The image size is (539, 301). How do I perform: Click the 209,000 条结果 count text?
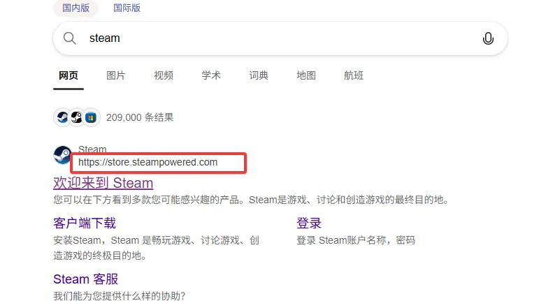pos(140,117)
